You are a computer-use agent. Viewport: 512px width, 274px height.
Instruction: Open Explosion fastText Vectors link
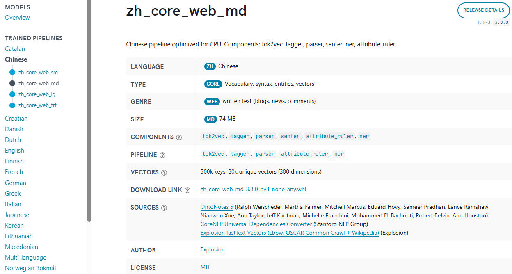290,233
